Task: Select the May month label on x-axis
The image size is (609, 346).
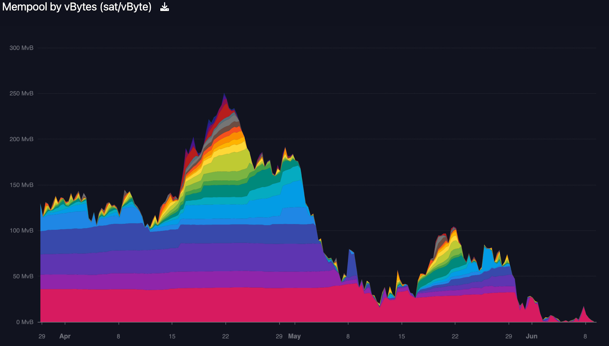Action: point(294,336)
